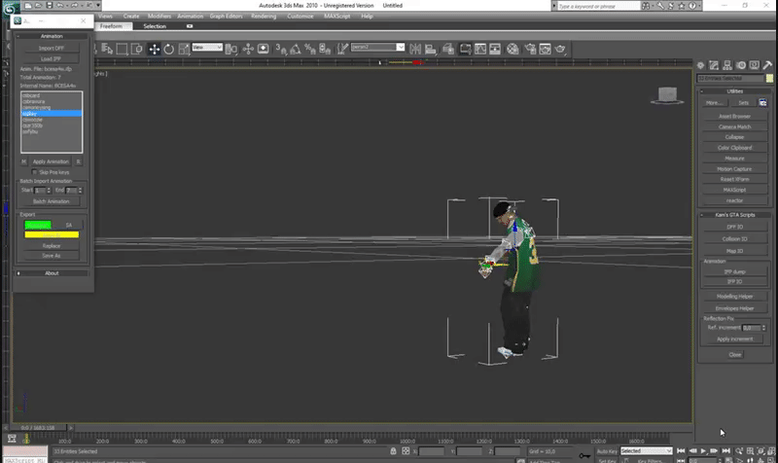Open Schematic View icon

pos(495,49)
